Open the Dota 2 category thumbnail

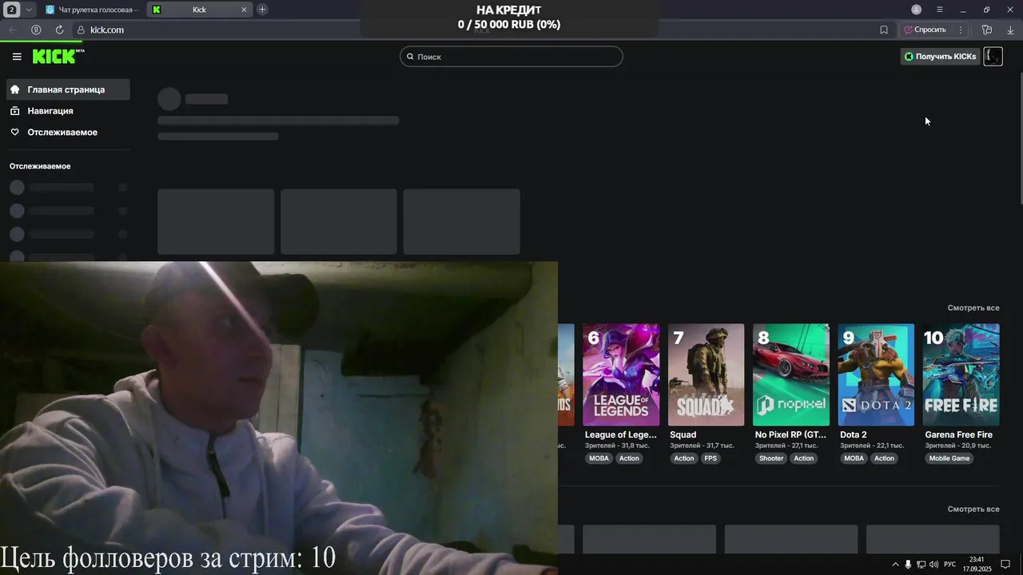(x=876, y=375)
